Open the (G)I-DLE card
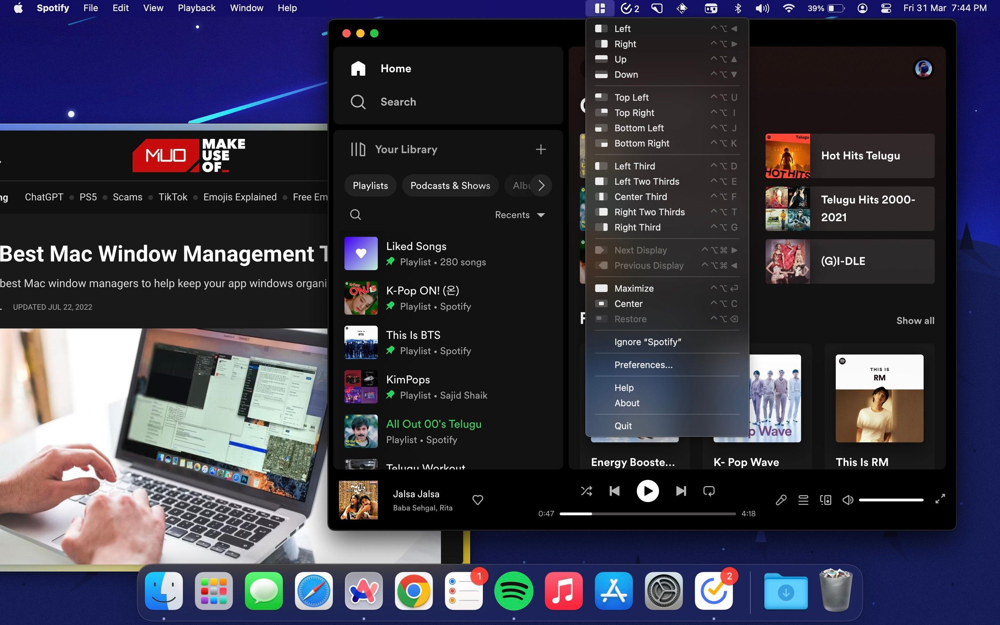 point(850,261)
